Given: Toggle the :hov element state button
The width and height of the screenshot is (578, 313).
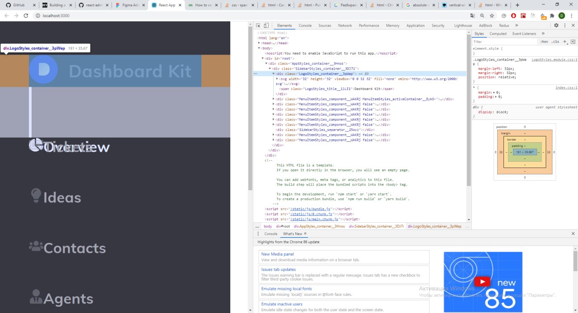Looking at the screenshot, I should click(x=544, y=42).
